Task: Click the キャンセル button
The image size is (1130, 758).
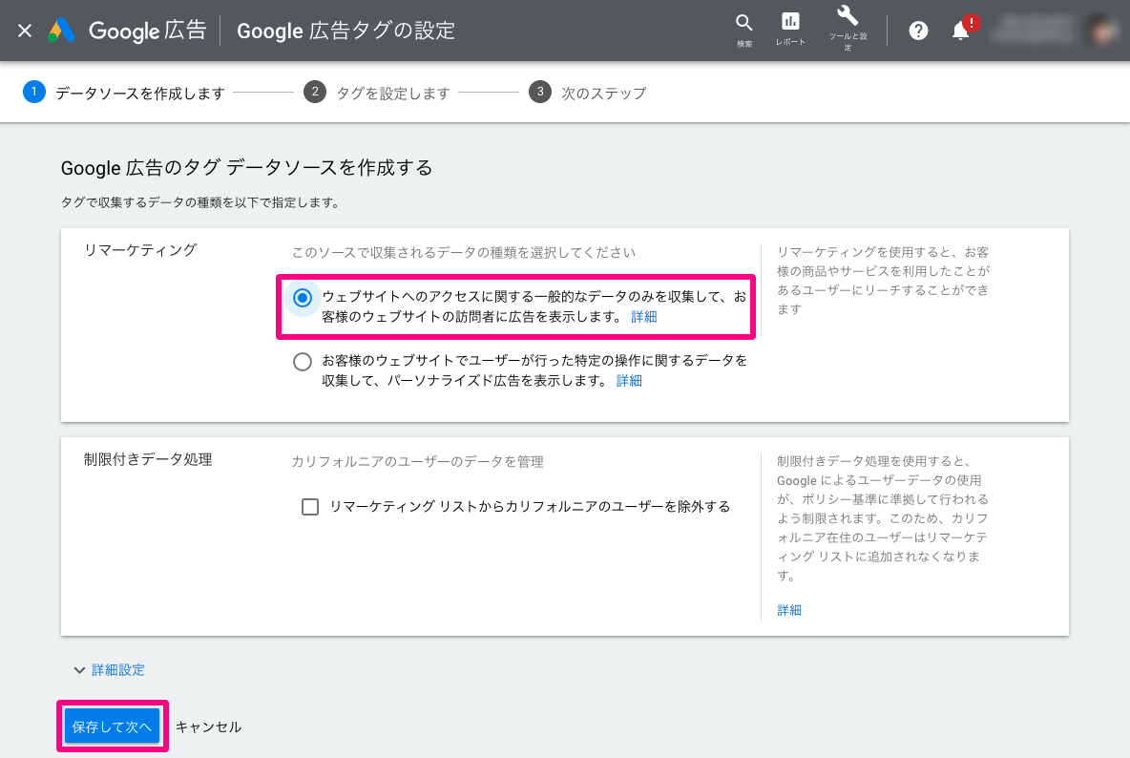Action: click(208, 727)
